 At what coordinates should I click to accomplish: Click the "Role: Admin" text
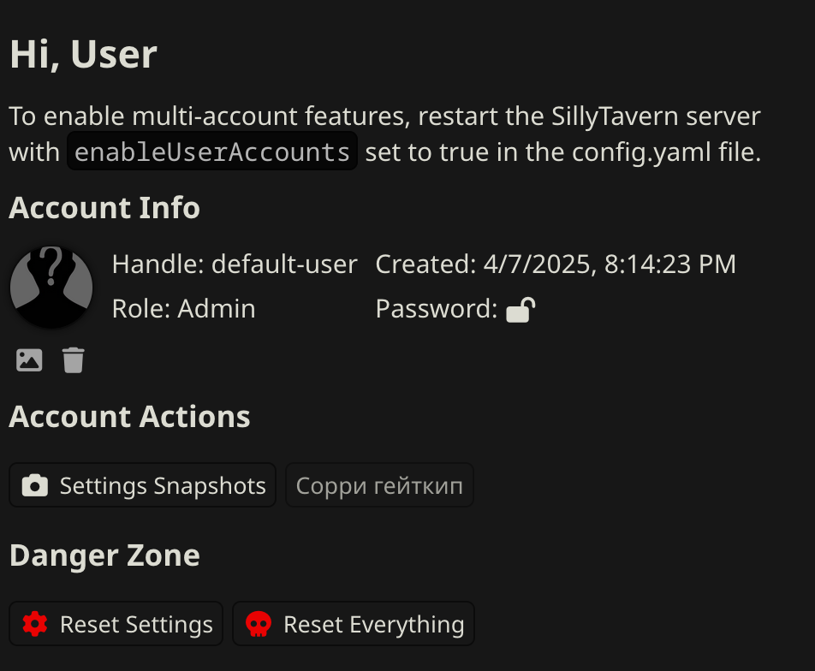click(x=183, y=309)
